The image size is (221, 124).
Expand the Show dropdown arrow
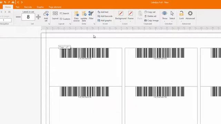[164, 21]
